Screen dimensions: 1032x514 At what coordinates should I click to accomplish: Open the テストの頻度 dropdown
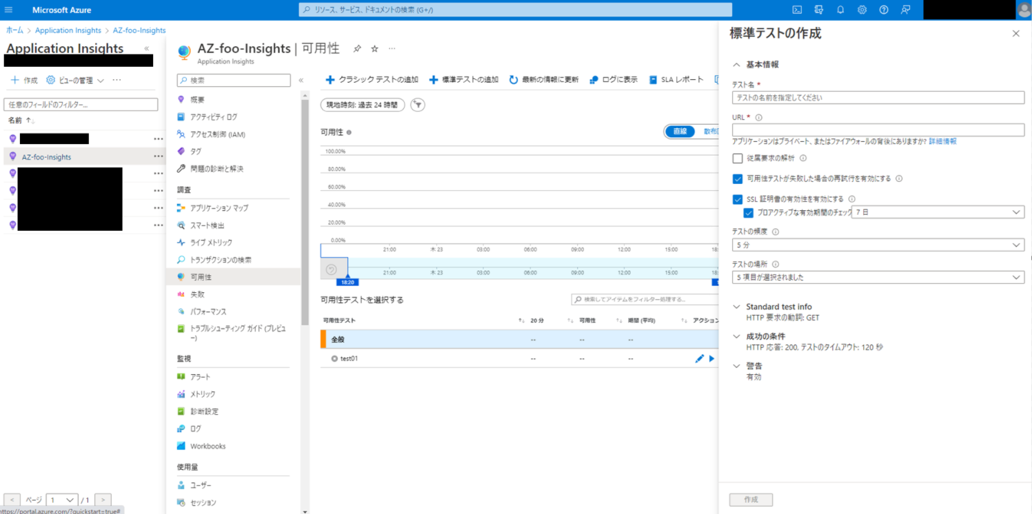[x=878, y=245]
